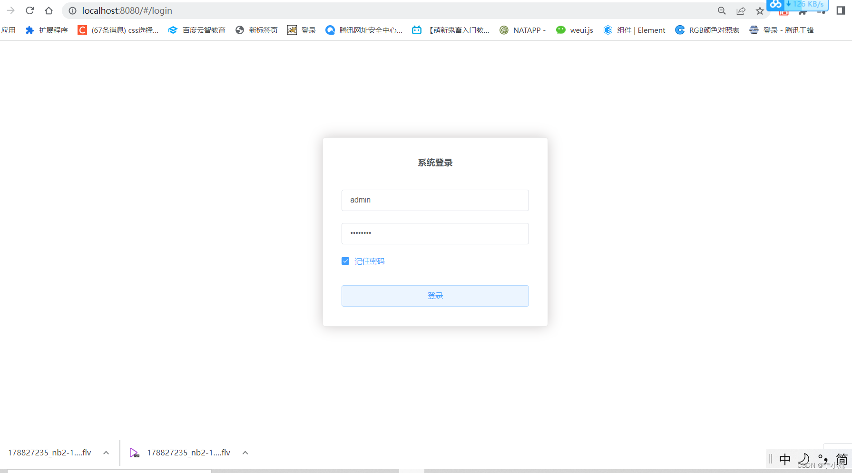Open the zoom magnifier in address bar
The width and height of the screenshot is (852, 473).
pyautogui.click(x=722, y=10)
